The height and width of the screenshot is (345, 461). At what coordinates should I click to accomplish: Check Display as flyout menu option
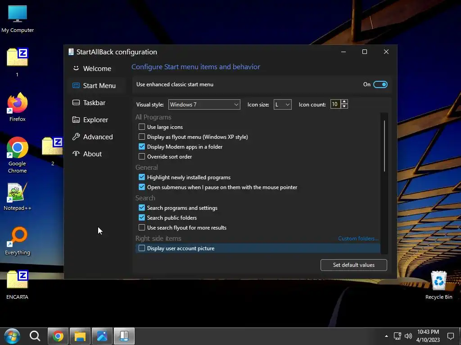tap(142, 137)
